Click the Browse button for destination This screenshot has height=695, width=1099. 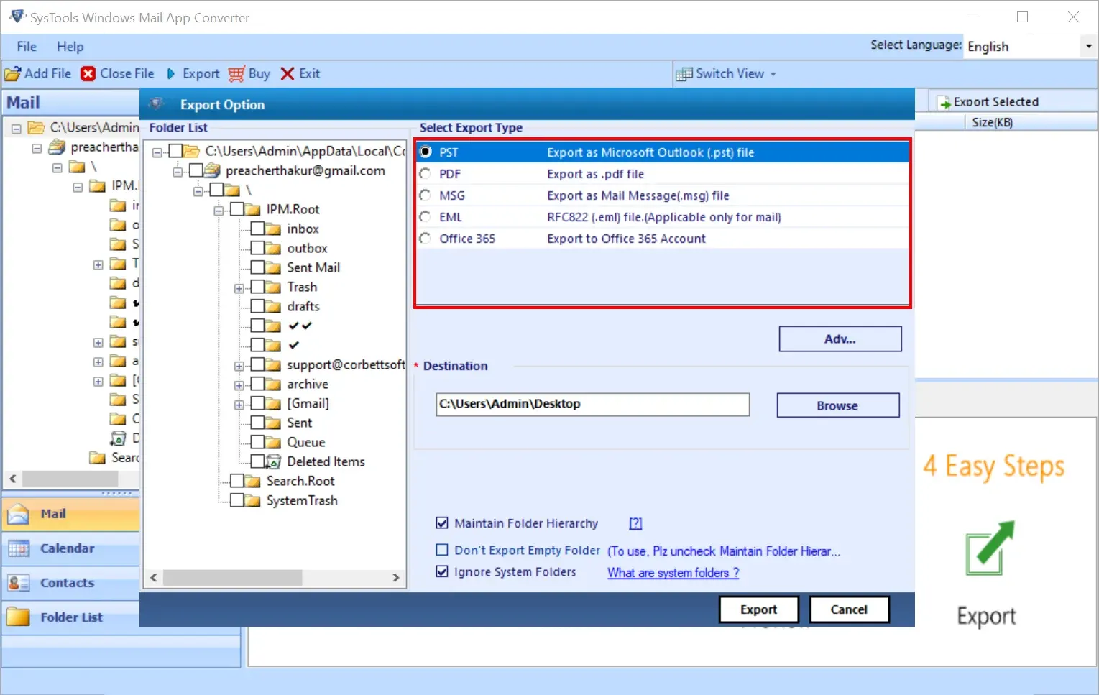coord(837,405)
